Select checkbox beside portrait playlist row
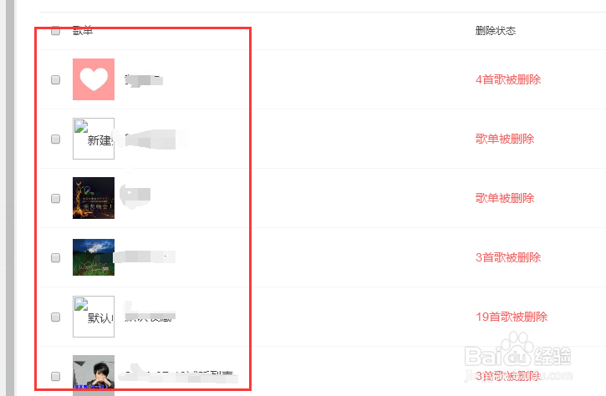Screen dimensions: 606x396 click(56, 376)
